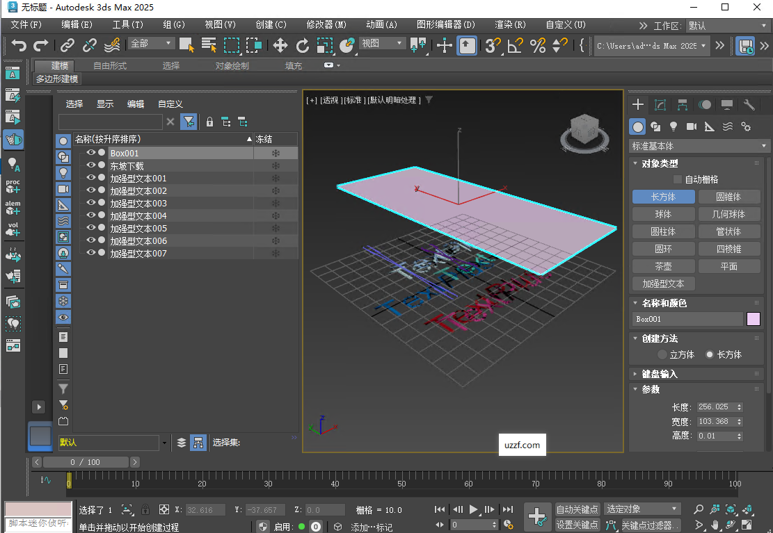Viewport: 773px width, 533px height.
Task: Hide 加强型文本001 with its visibility toggle
Action: 91,178
